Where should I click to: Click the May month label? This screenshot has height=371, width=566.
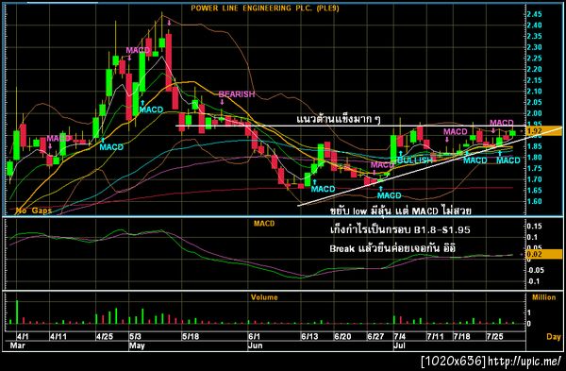click(x=137, y=346)
